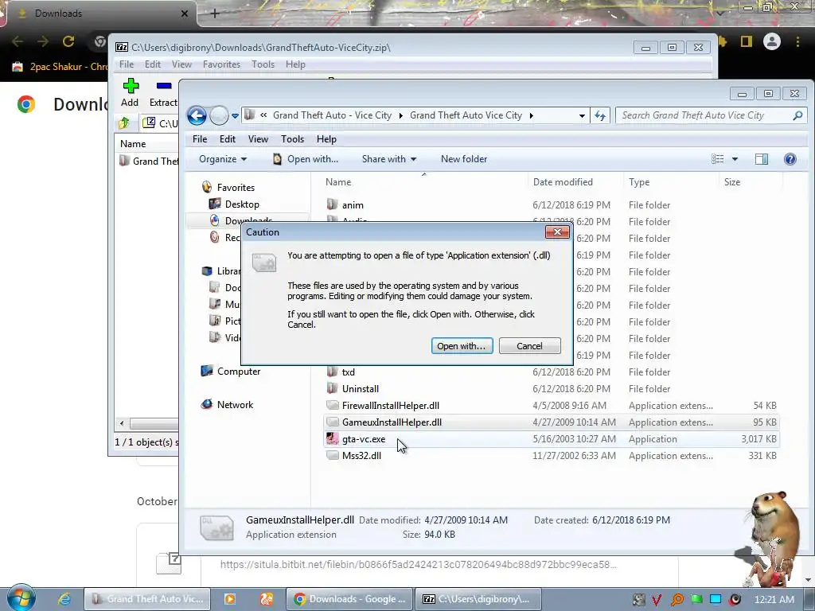Open a new Chrome tab with plus
The image size is (815, 611).
[215, 14]
